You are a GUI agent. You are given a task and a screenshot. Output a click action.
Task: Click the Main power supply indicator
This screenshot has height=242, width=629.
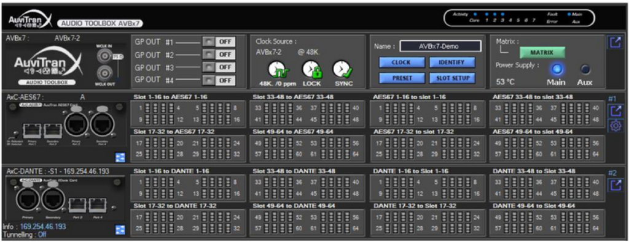[557, 70]
